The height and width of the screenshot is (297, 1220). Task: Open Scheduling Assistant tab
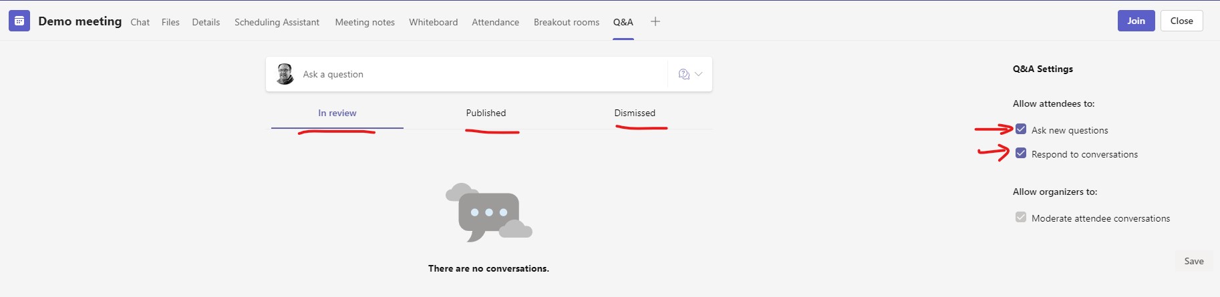[277, 22]
